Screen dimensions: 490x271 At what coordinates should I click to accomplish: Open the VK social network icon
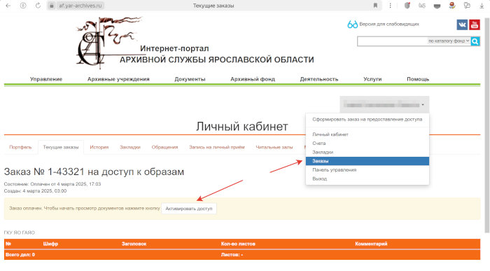462,25
